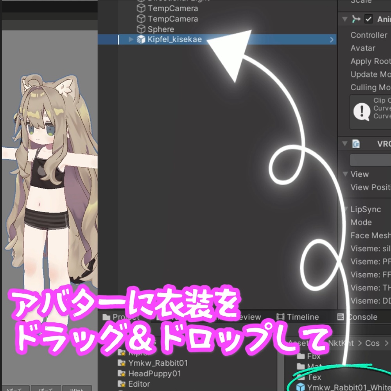Click the Cos breadcrumb in the Project path

click(373, 343)
